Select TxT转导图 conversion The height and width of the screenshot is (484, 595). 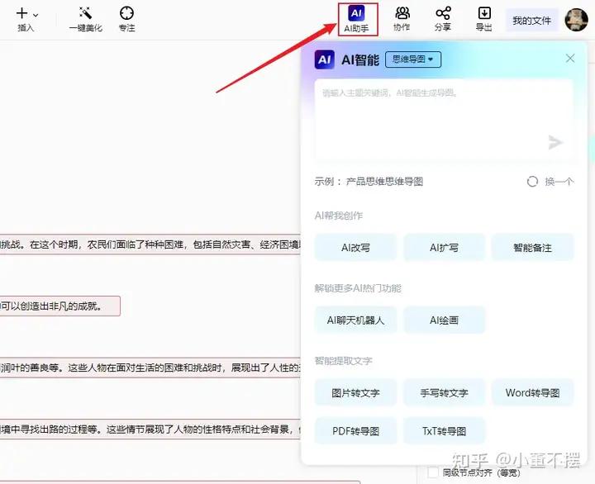[444, 431]
